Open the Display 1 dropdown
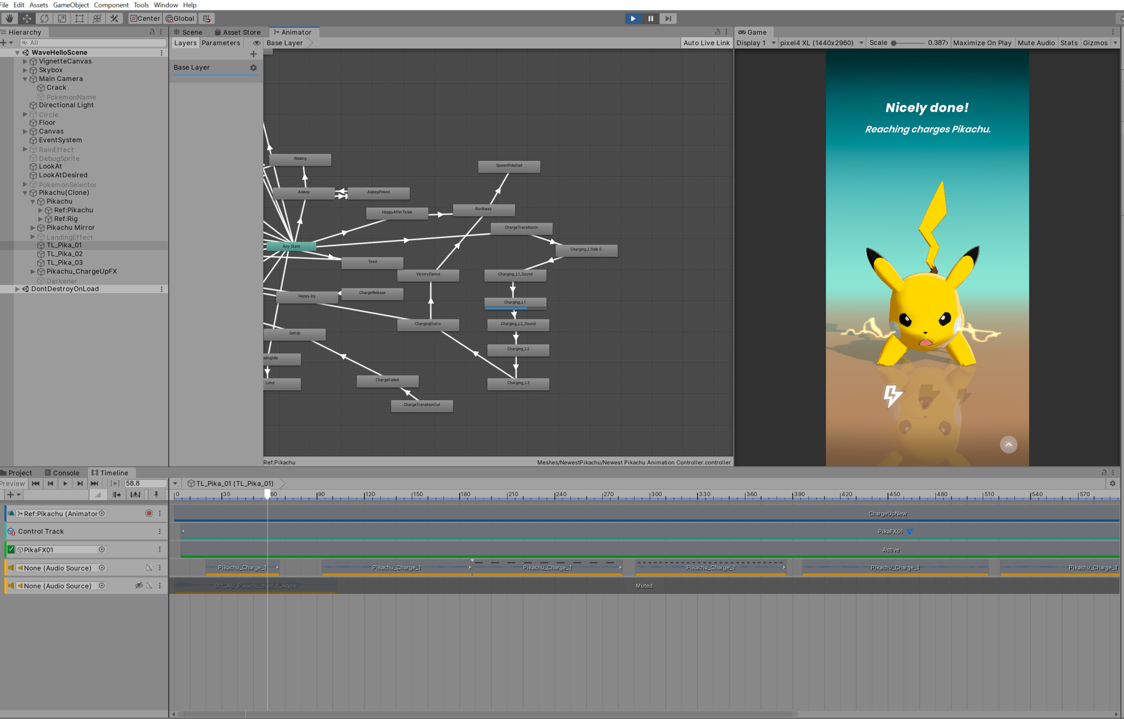The width and height of the screenshot is (1124, 719). tap(755, 43)
